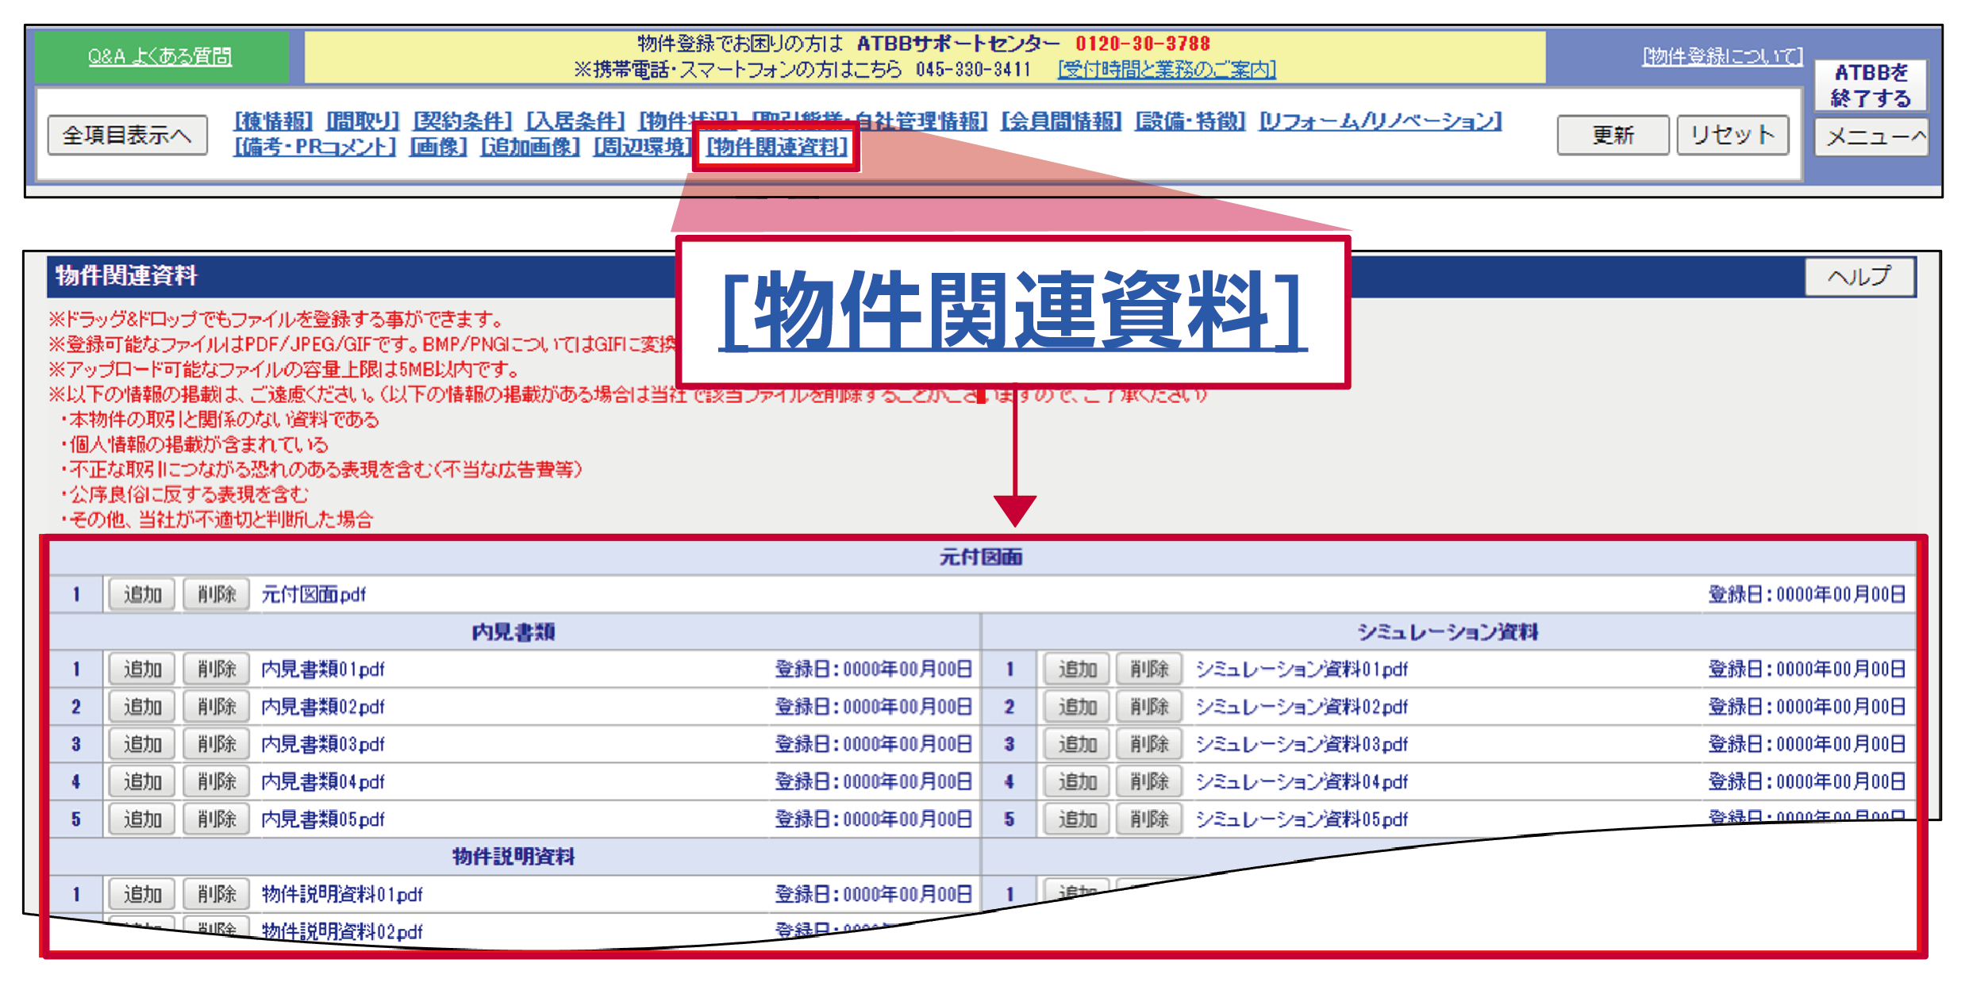Open the Q&A よくある質問 page
Image resolution: width=1969 pixels, height=990 pixels.
coord(156,56)
